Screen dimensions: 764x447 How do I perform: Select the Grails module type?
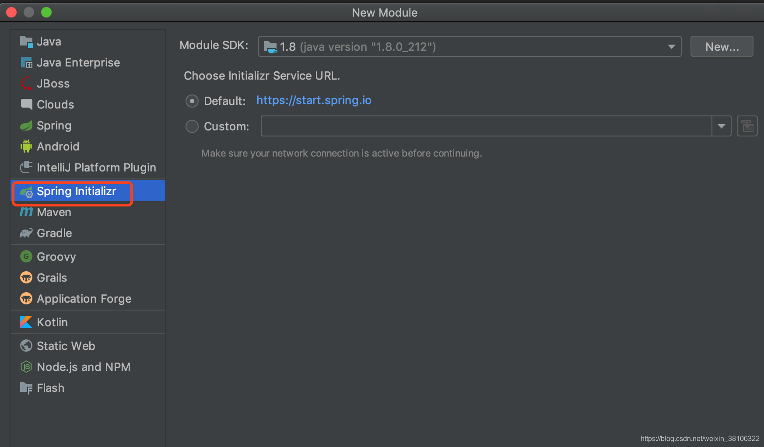coord(88,278)
